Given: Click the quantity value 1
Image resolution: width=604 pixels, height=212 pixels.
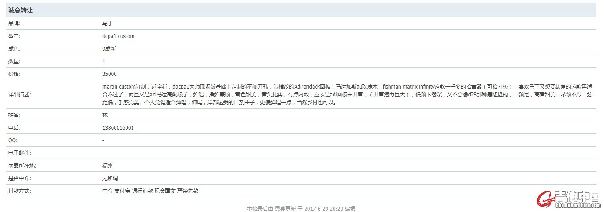Looking at the screenshot, I should [x=104, y=62].
